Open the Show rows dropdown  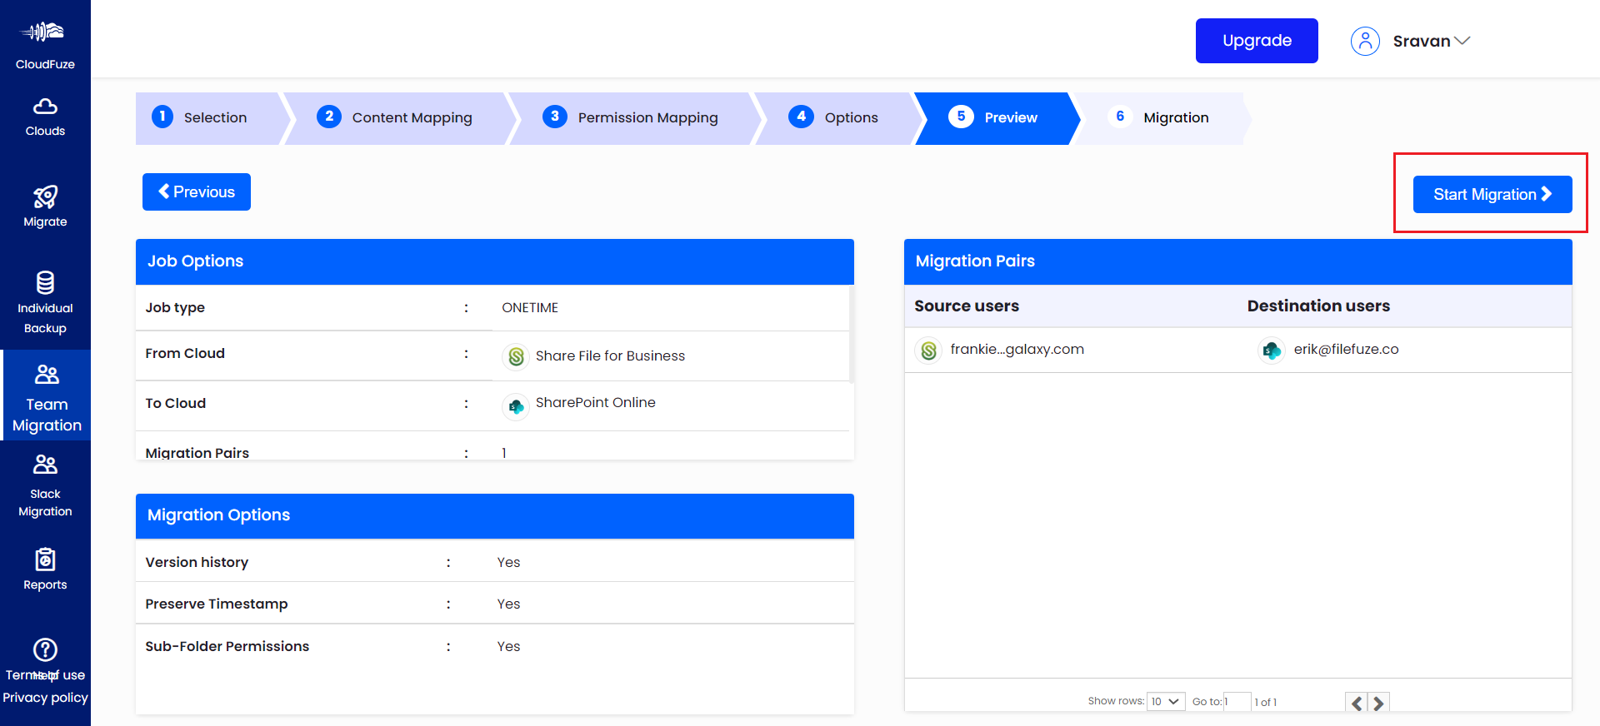point(1165,702)
